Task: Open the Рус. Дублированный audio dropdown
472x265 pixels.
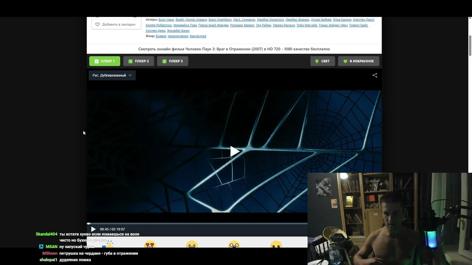Action: pos(112,75)
